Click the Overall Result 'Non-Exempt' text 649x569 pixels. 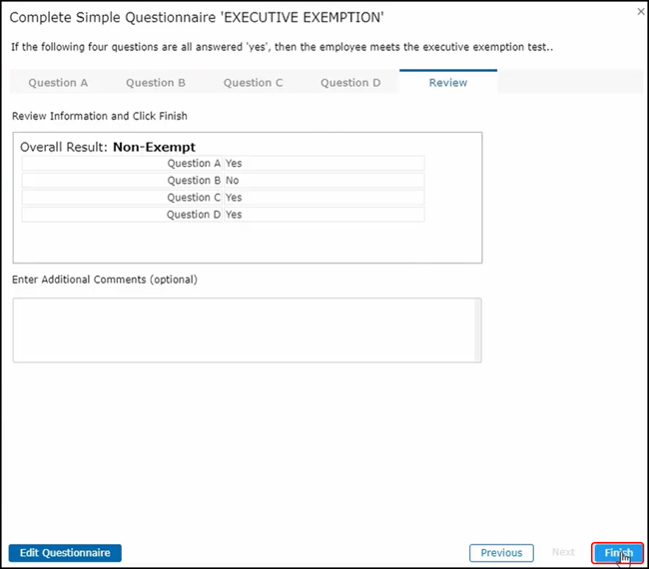tap(154, 147)
